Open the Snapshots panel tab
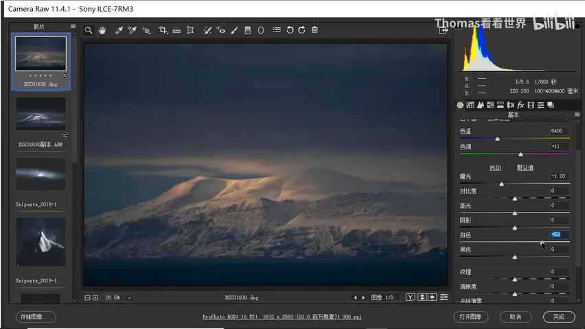The image size is (585, 329). click(x=551, y=105)
